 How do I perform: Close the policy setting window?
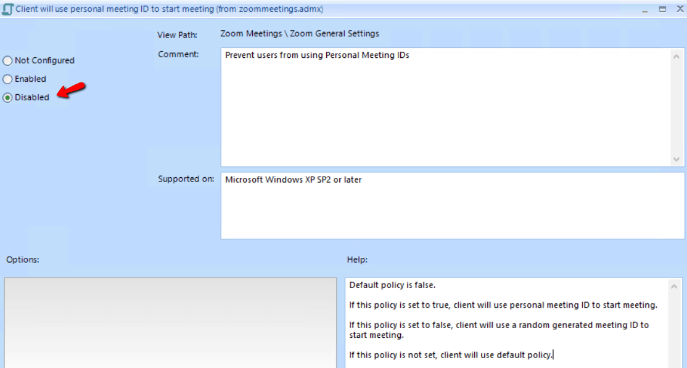[x=680, y=9]
